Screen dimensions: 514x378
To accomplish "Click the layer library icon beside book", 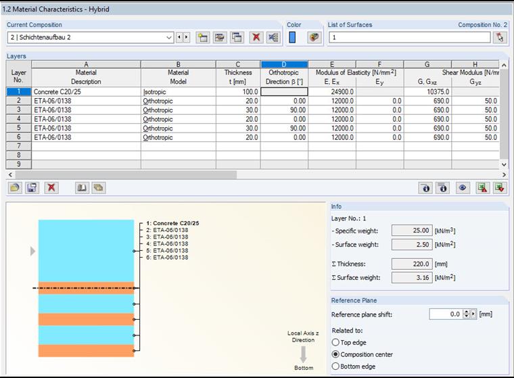I will 98,188.
